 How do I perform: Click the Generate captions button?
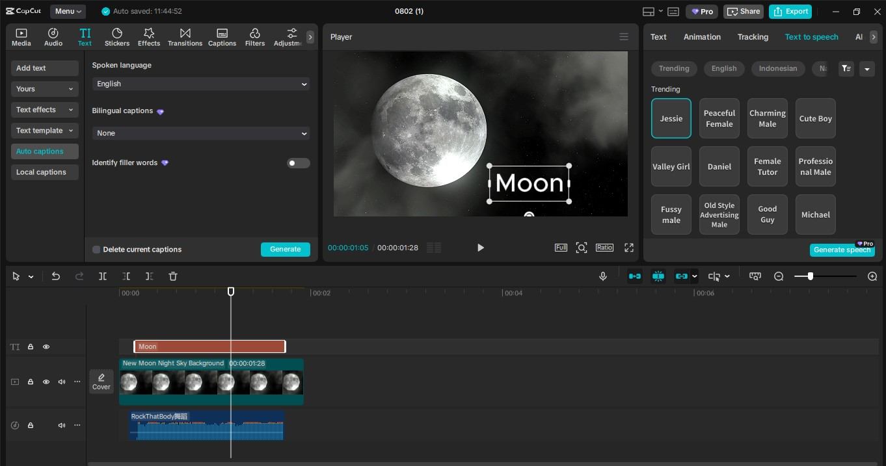coord(286,249)
